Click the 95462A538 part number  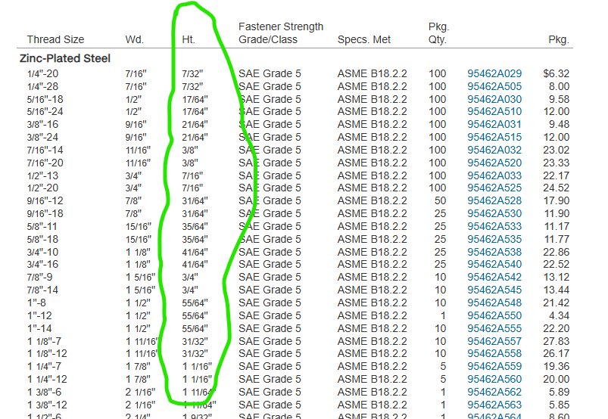click(494, 252)
